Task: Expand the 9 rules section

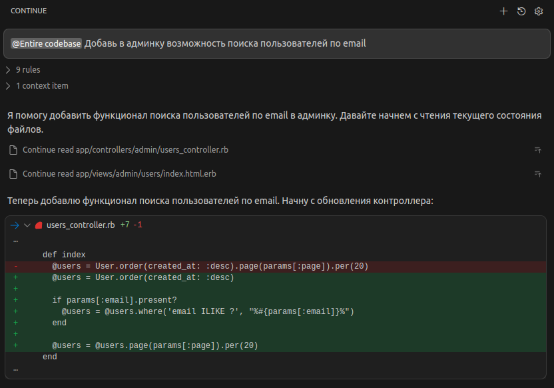Action: (28, 69)
